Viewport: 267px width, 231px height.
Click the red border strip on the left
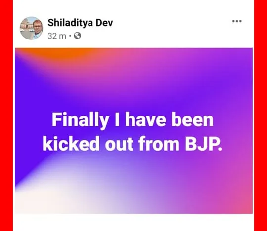6,115
